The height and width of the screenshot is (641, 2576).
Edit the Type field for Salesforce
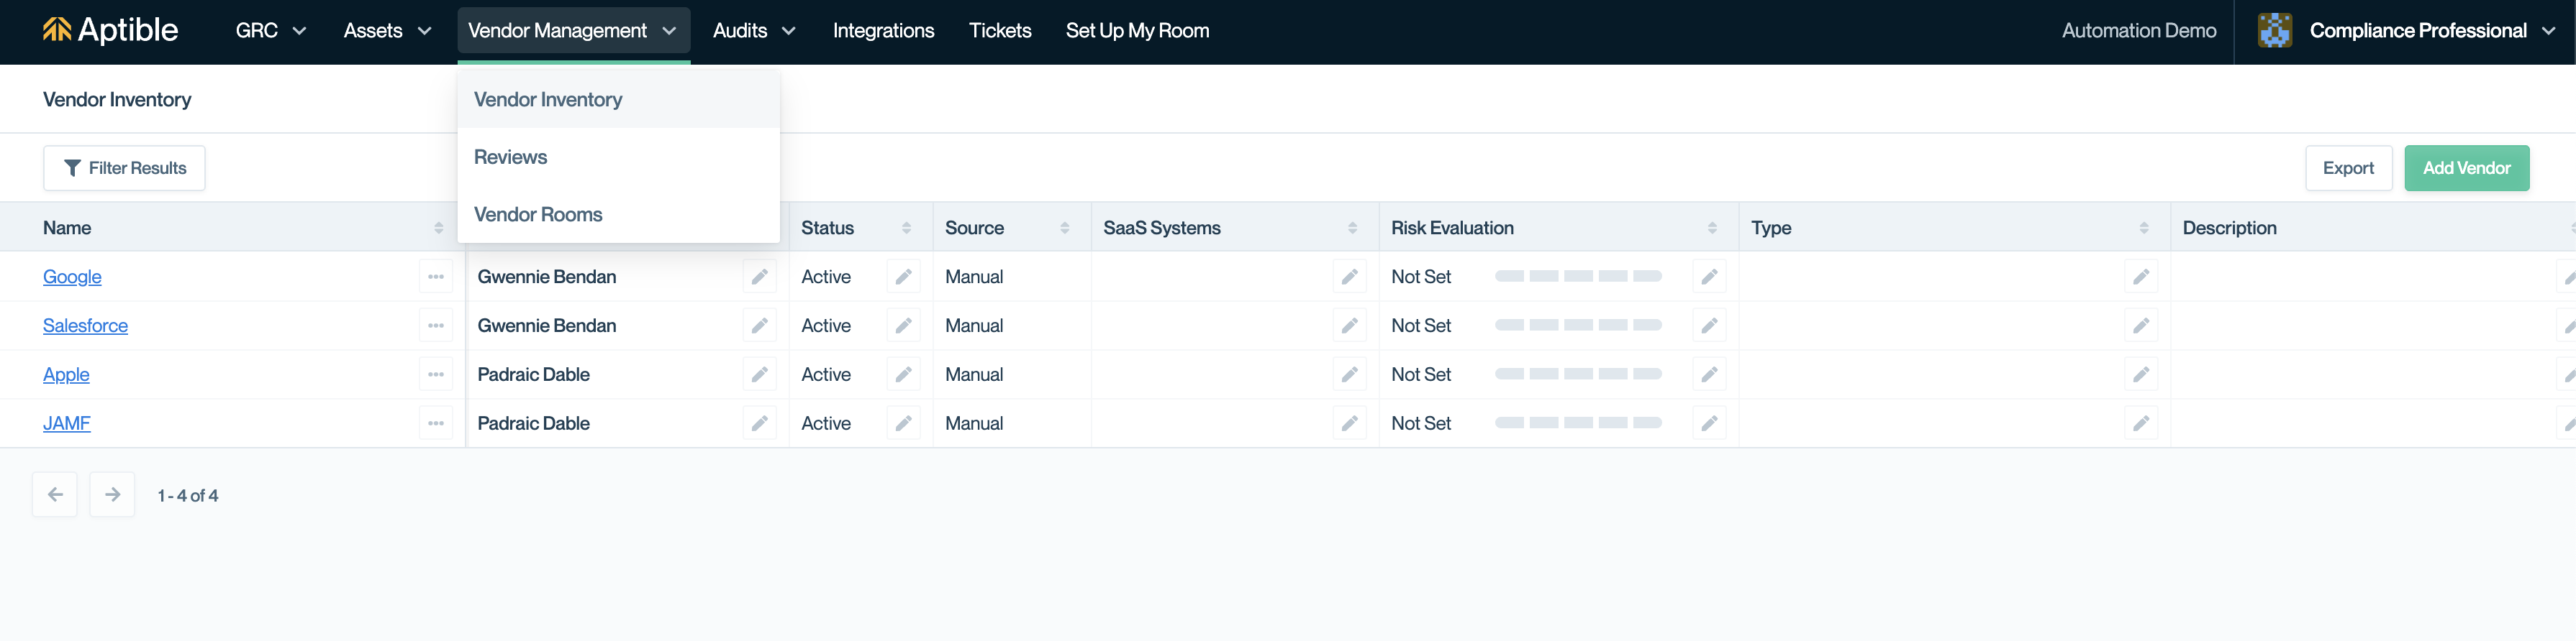[2142, 326]
